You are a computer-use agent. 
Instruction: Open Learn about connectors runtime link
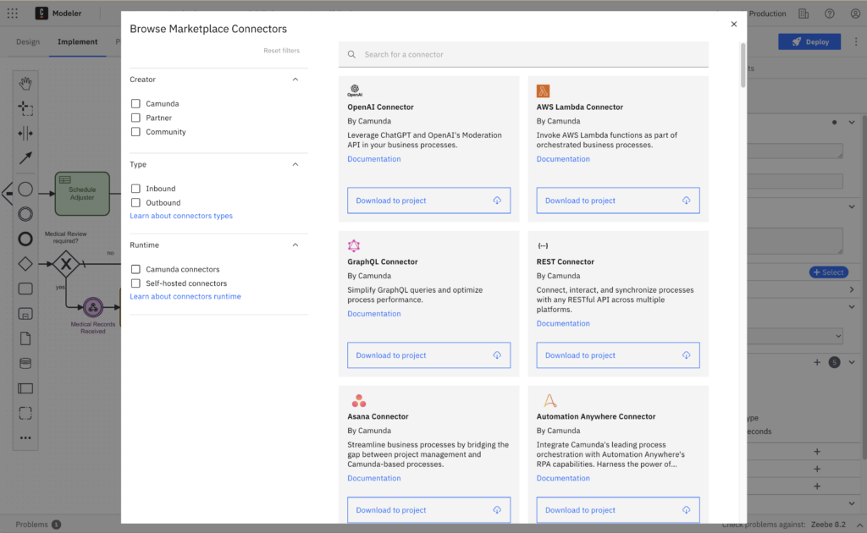185,297
